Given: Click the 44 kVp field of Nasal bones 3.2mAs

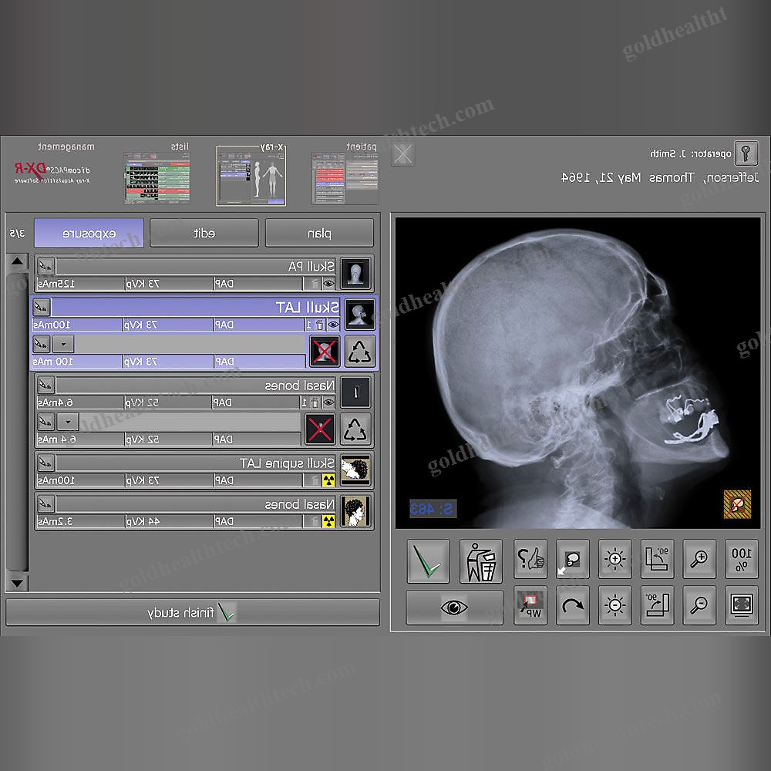Looking at the screenshot, I should 169,521.
